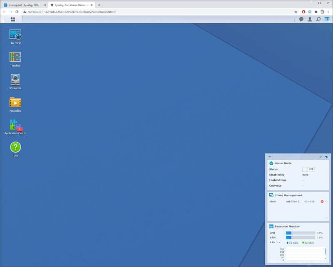Open the main menu grid button

click(13, 19)
